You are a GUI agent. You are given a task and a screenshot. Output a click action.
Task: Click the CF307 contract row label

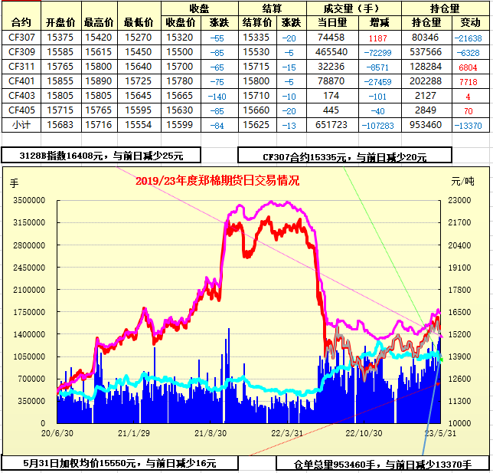point(21,37)
